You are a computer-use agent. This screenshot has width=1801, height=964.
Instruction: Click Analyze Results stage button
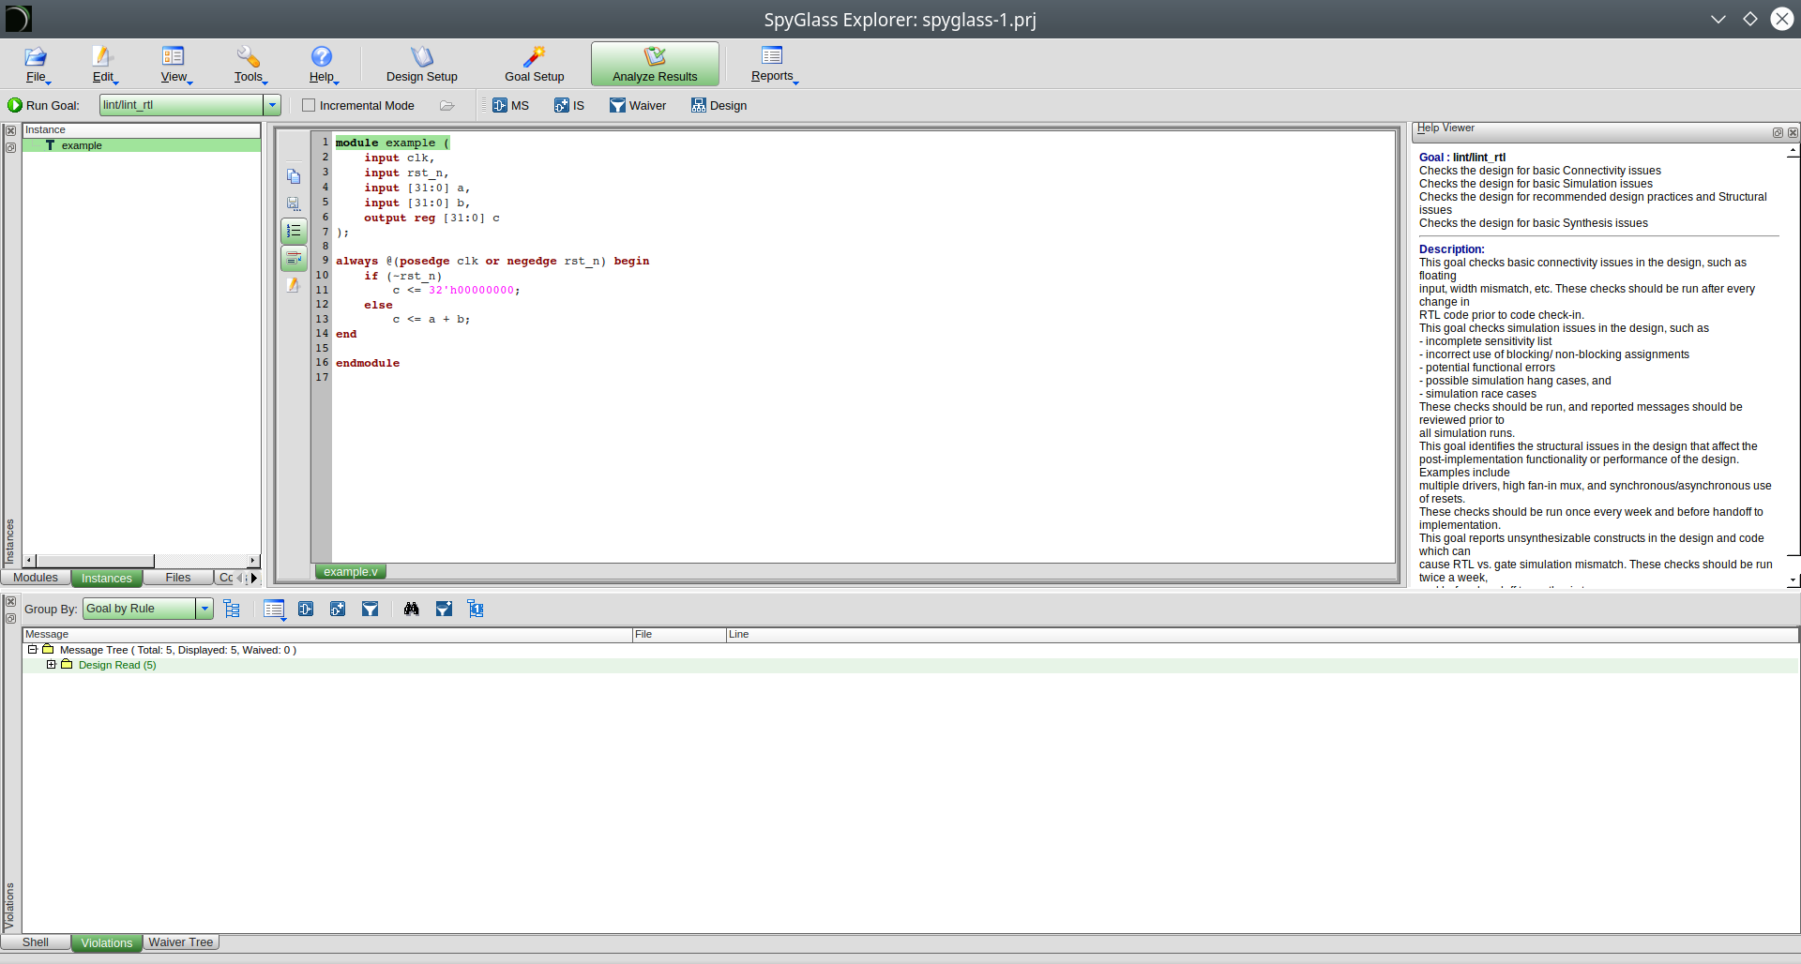click(655, 65)
